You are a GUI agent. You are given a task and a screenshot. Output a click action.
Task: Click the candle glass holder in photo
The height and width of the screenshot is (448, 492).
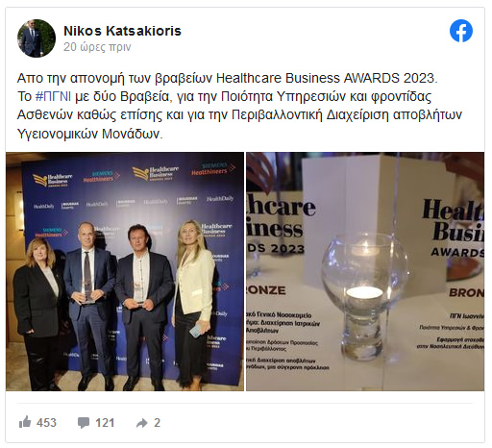(x=364, y=296)
